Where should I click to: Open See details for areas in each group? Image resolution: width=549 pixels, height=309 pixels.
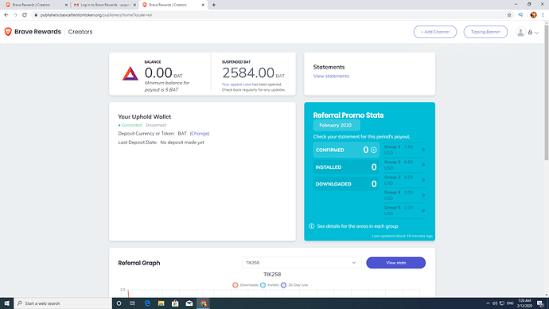coord(357,226)
